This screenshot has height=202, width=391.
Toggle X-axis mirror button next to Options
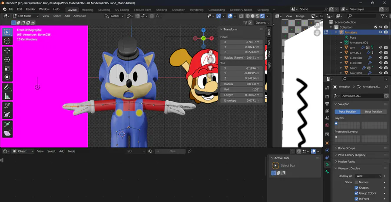coord(250,23)
